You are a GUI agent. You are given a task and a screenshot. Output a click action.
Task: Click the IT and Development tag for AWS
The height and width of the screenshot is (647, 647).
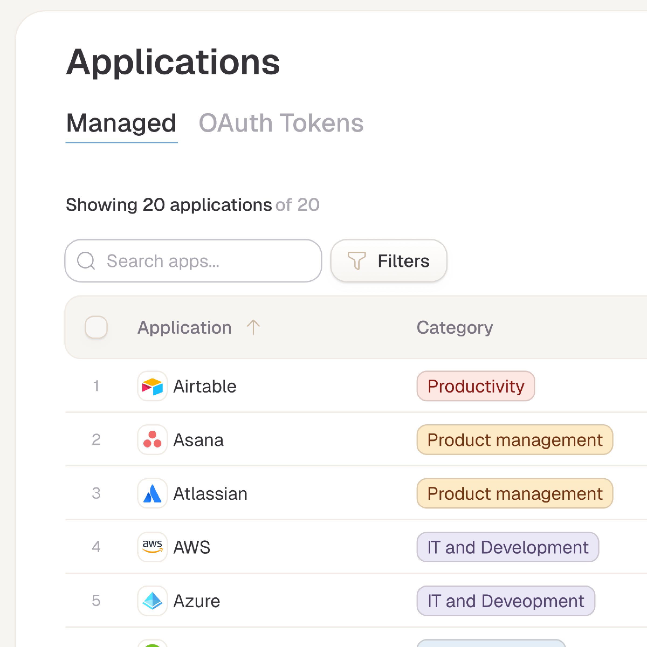pyautogui.click(x=507, y=547)
